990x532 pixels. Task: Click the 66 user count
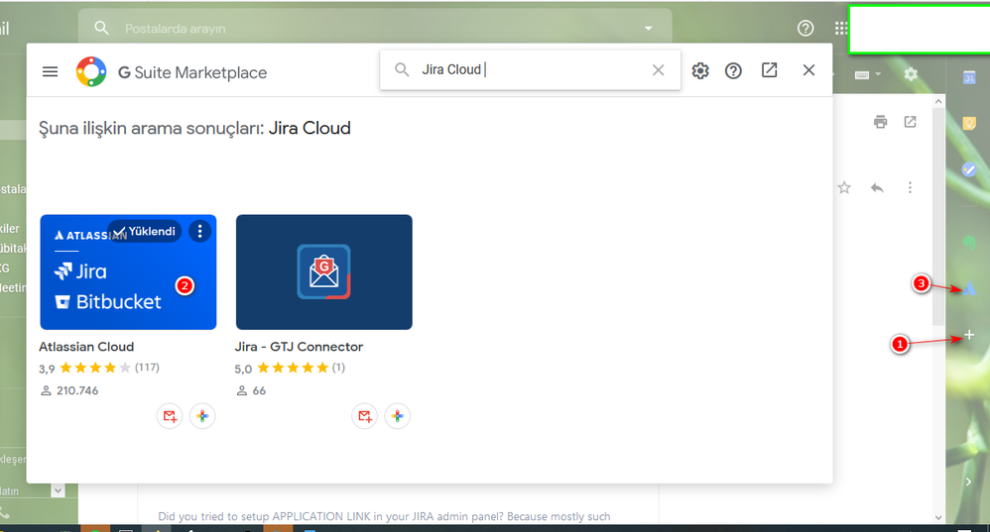pos(251,390)
